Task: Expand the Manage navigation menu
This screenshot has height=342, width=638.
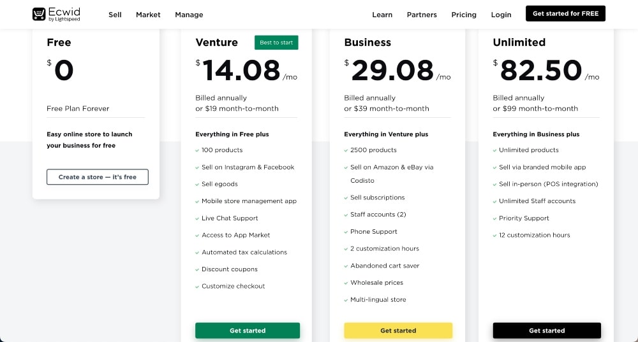Action: 189,15
